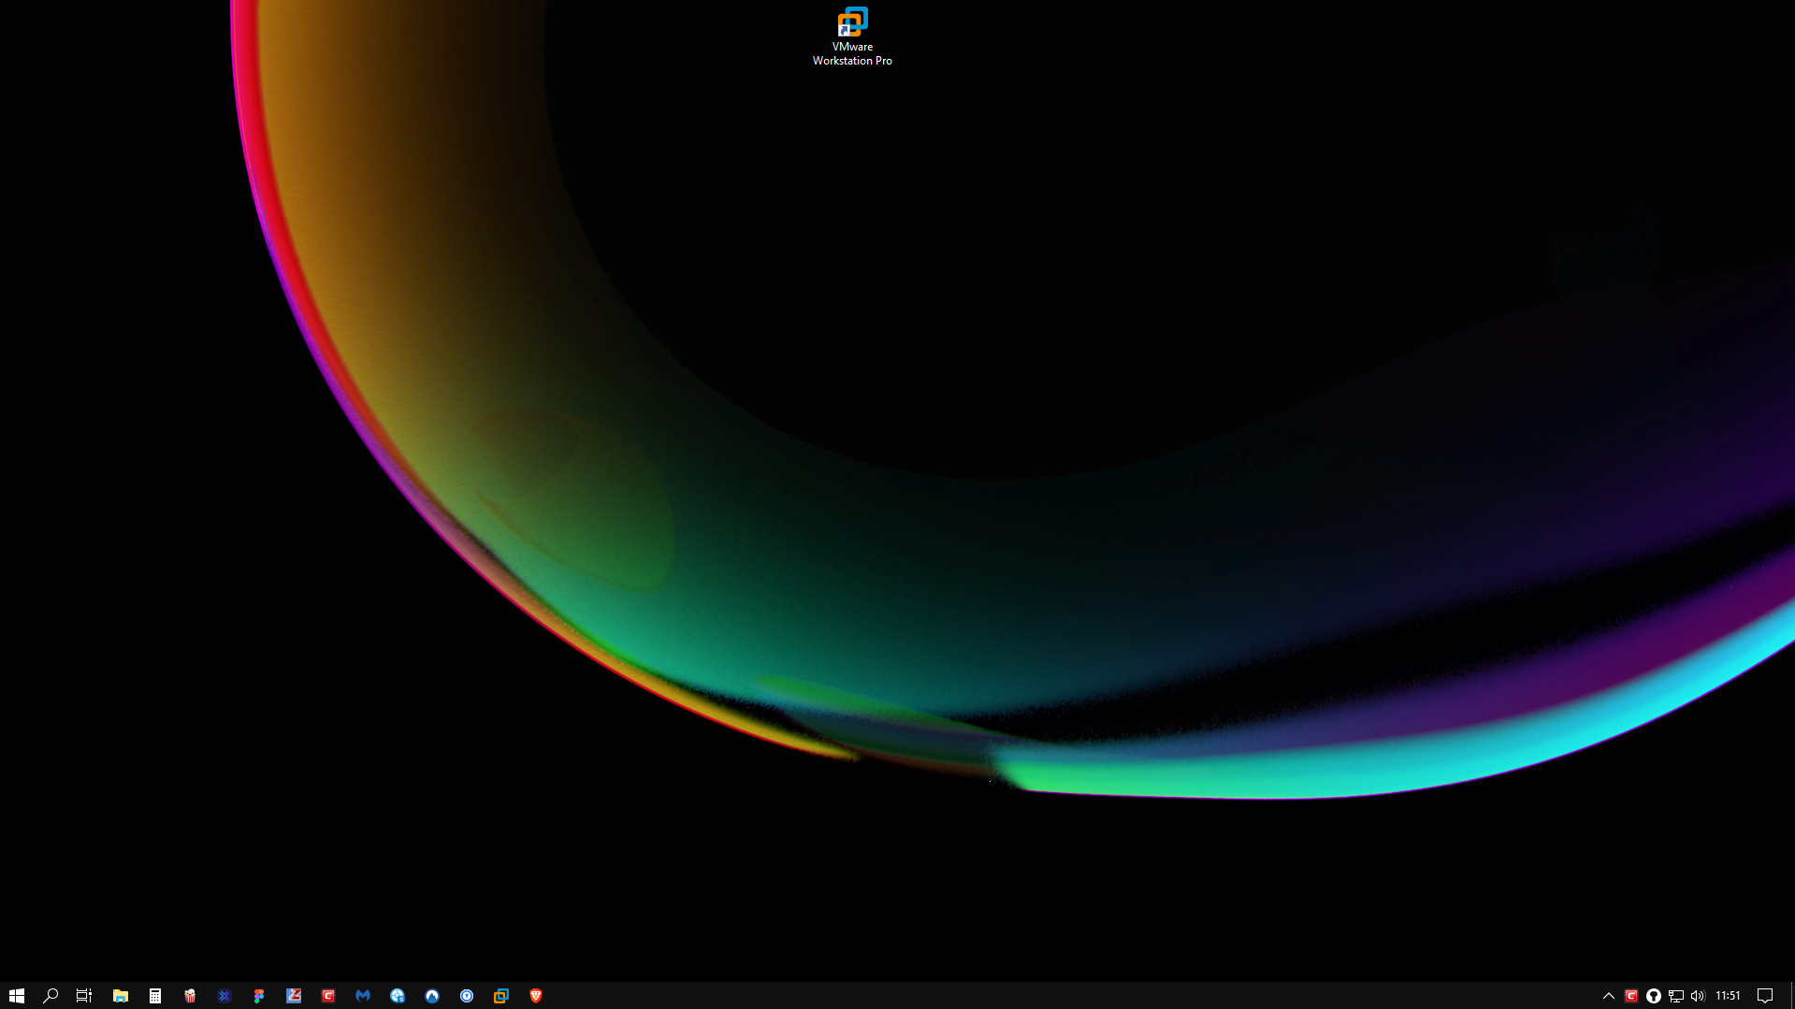The height and width of the screenshot is (1009, 1795).
Task: Click the VMware icon in the taskbar
Action: (501, 996)
